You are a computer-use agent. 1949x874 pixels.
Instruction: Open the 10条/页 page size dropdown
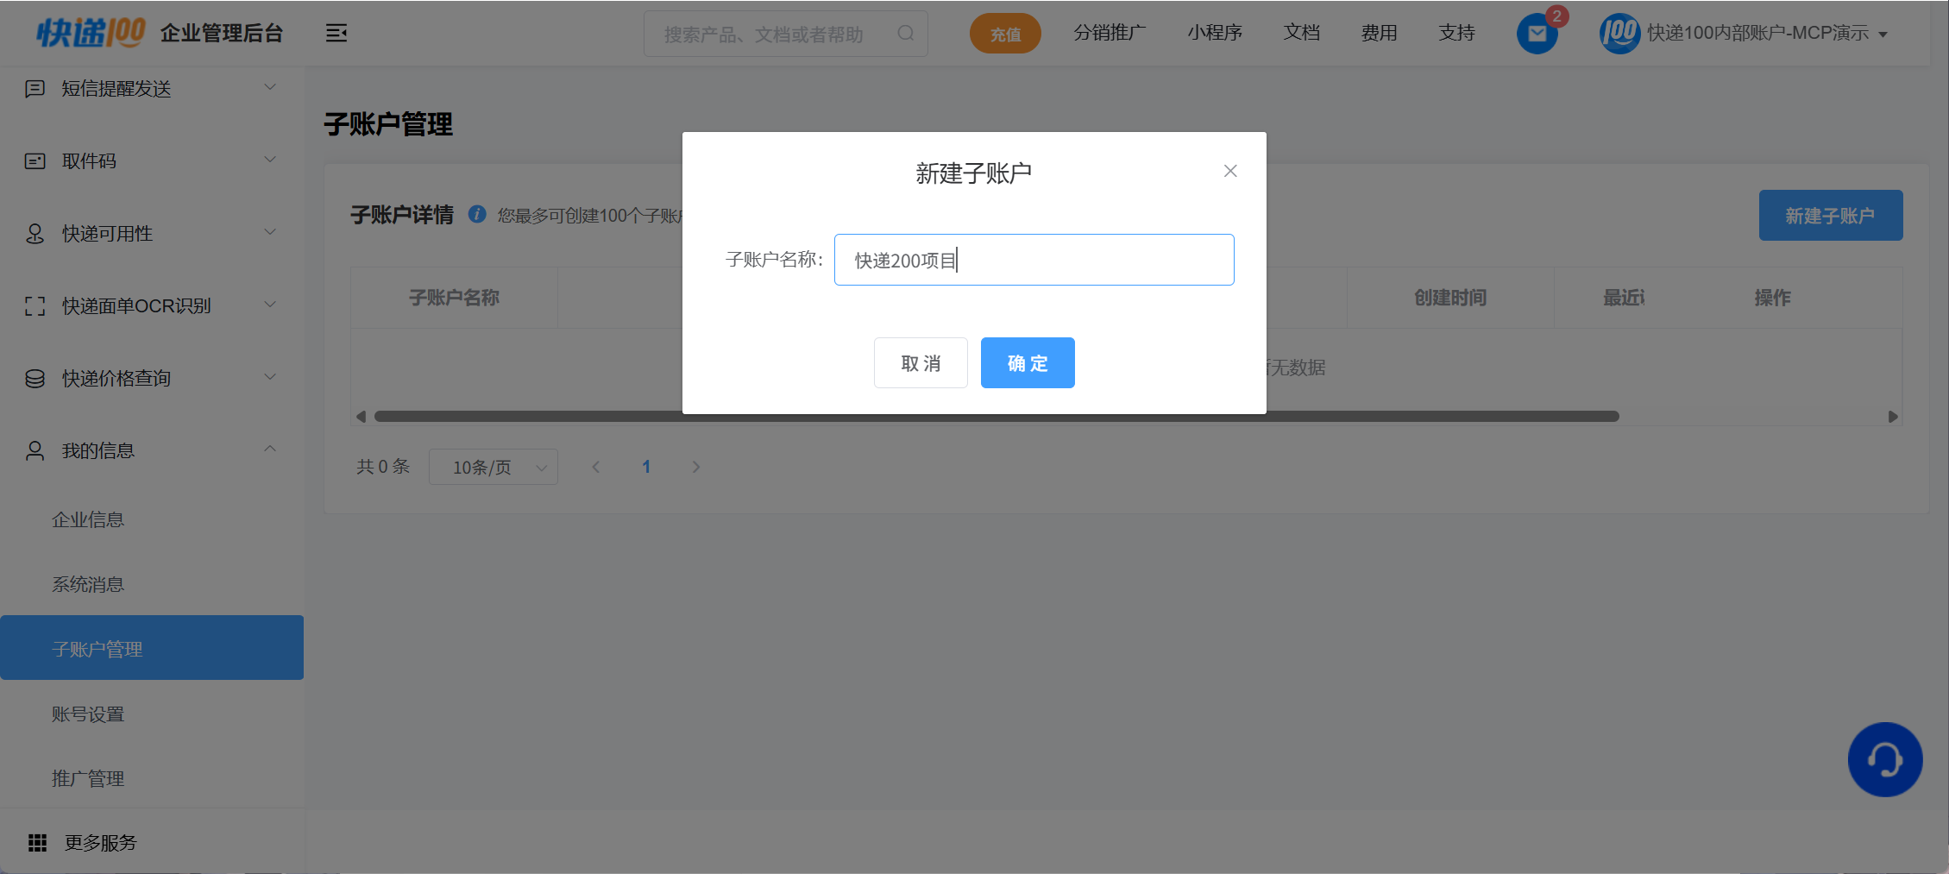pyautogui.click(x=493, y=467)
